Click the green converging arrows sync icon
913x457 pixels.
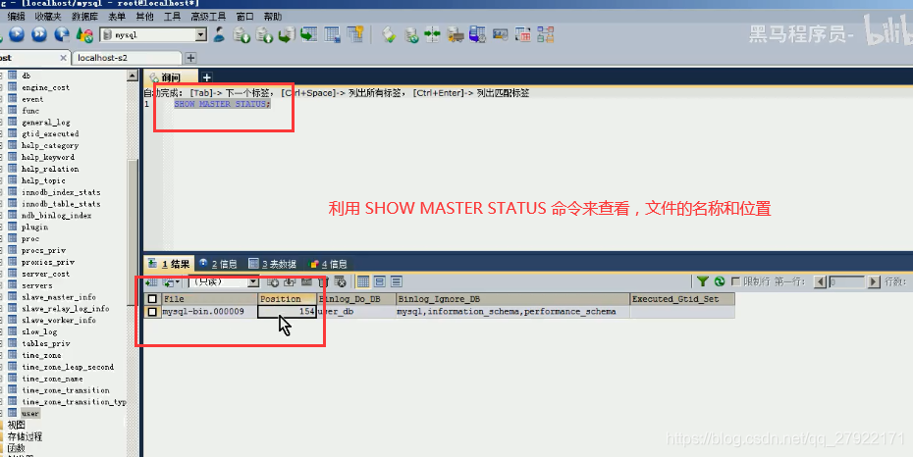click(x=433, y=35)
